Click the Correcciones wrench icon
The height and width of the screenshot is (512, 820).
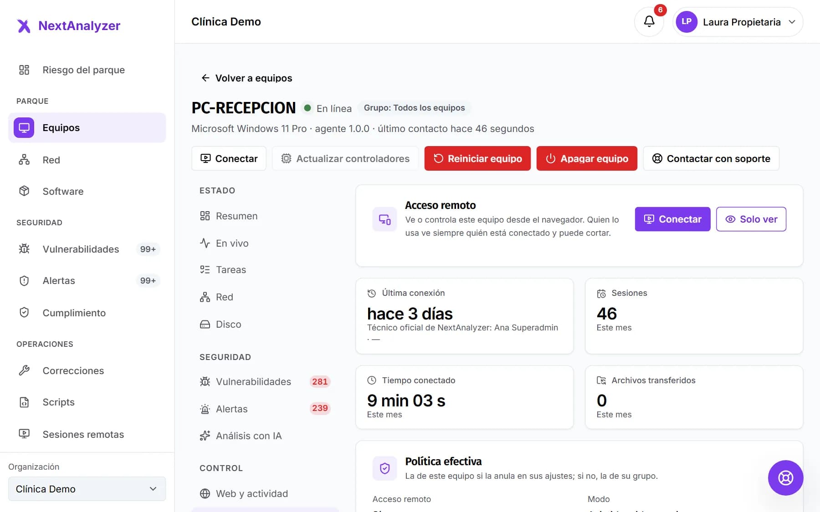click(x=24, y=370)
